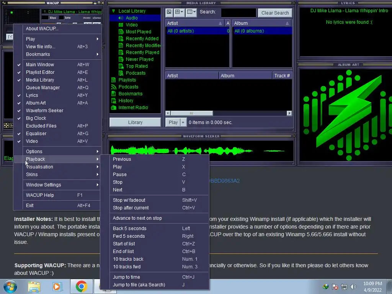Select the Audio speaker icon in Local Library

coord(121,18)
